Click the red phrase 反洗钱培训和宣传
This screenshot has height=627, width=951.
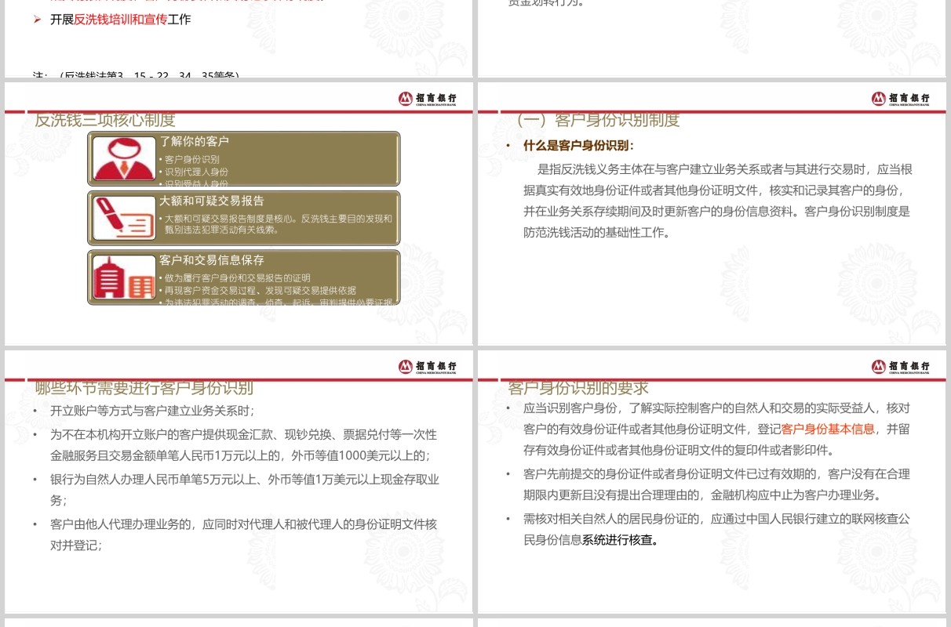(x=121, y=20)
